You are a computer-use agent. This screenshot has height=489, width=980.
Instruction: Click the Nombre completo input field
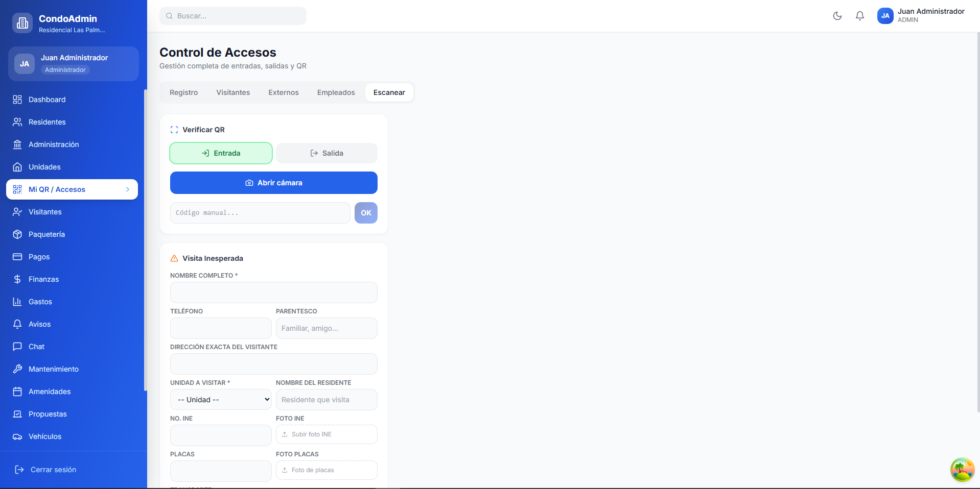[x=273, y=292]
